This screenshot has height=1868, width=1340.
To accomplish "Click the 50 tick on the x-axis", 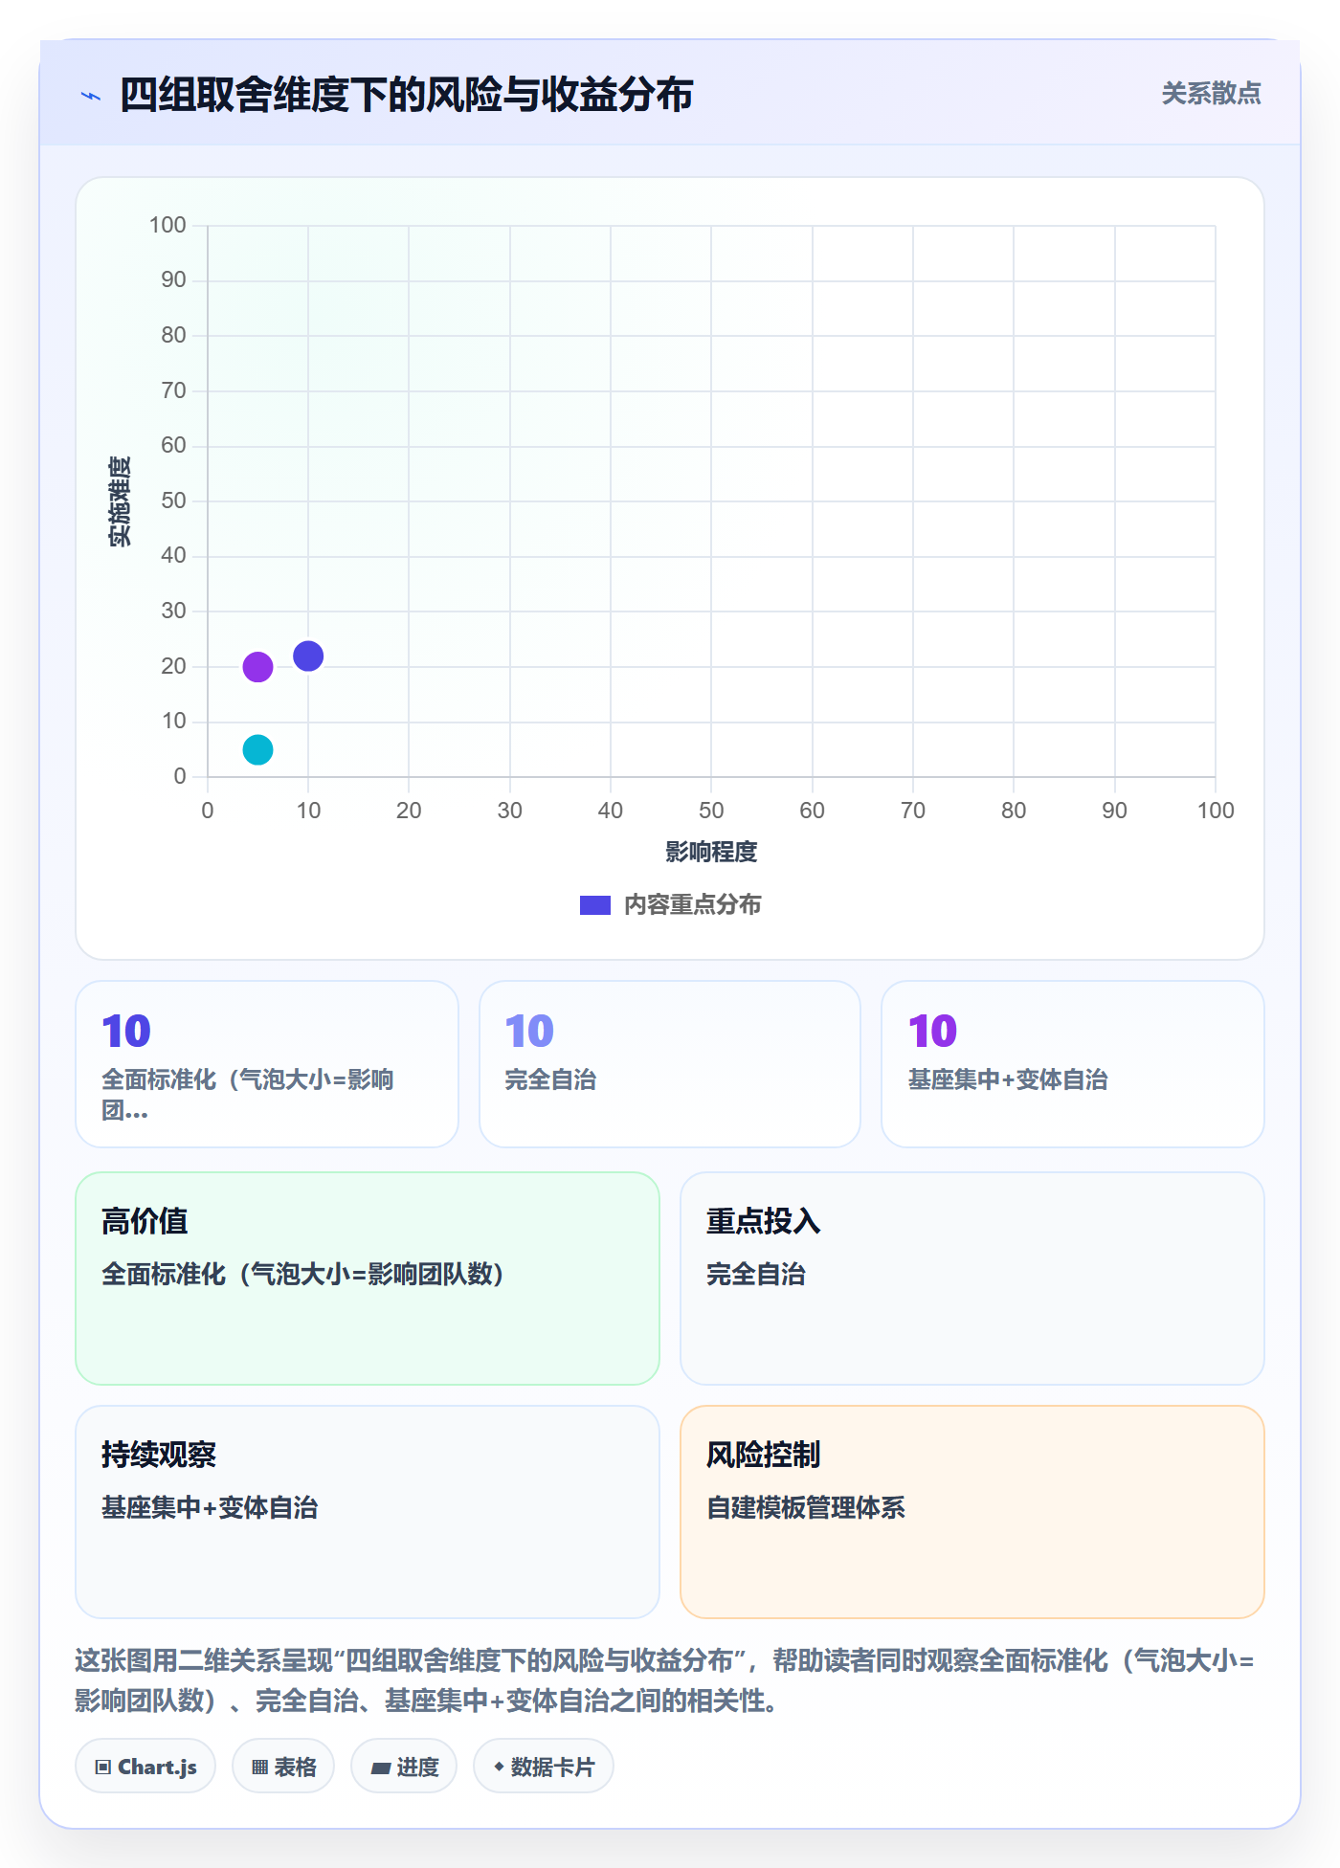I will 711,811.
